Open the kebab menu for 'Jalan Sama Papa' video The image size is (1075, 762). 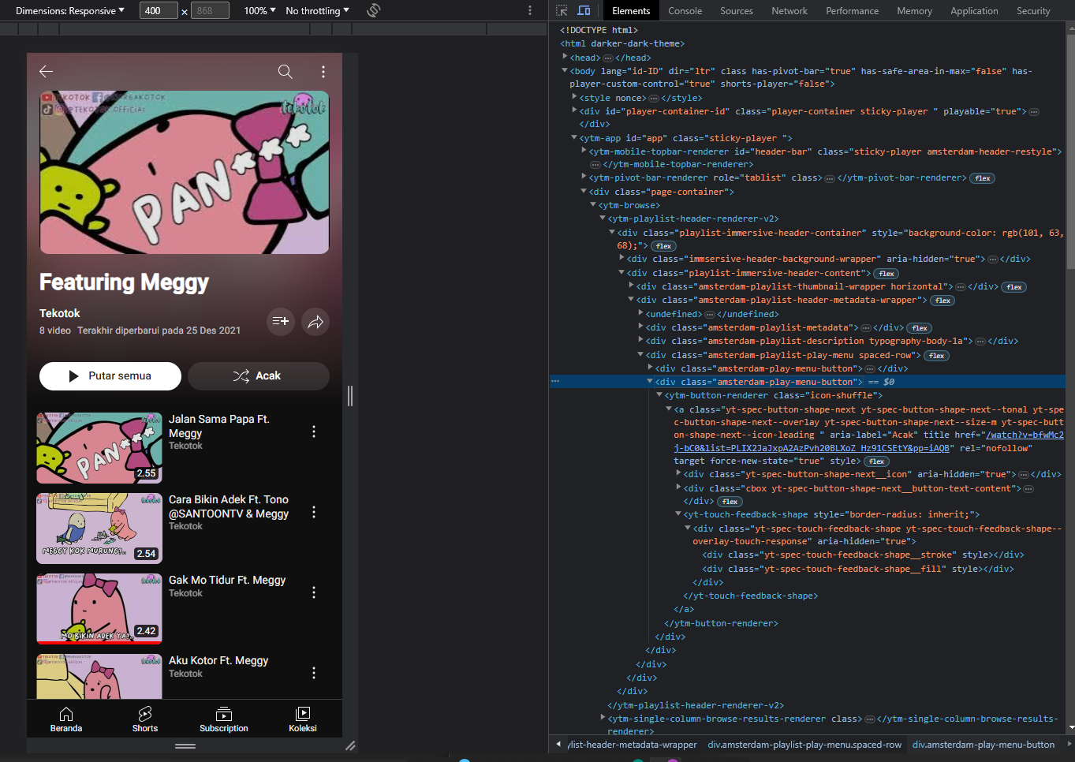[313, 431]
